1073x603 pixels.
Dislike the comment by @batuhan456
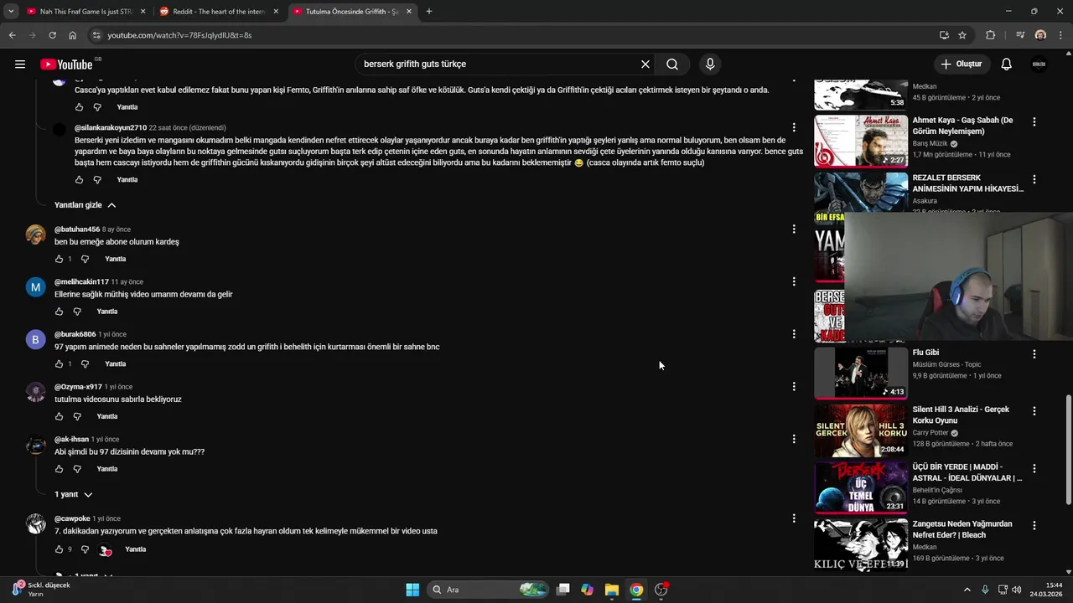point(85,259)
